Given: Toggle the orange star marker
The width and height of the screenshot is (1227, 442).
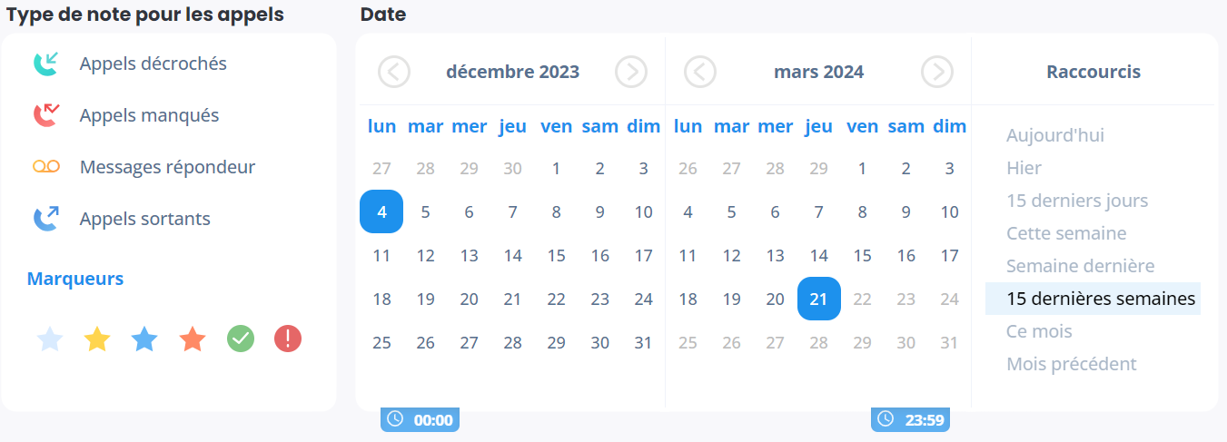Looking at the screenshot, I should click(193, 339).
